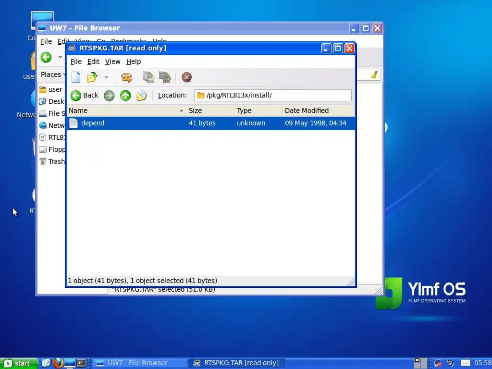
Task: Create a new archive with New icon
Action: (76, 77)
